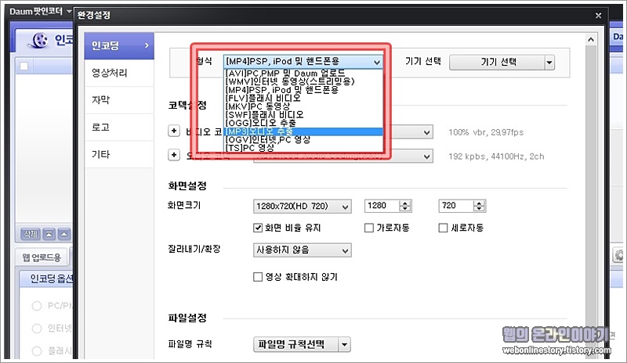Screen dimensions: 627x363
Task: Close the 환경설정 dialog
Action: [x=598, y=16]
